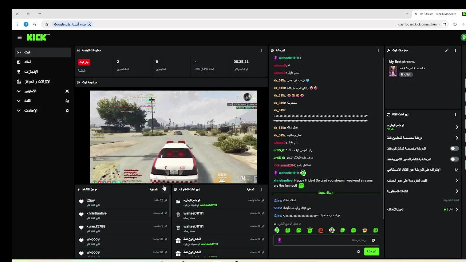Image resolution: width=466 pixels, height=262 pixels.
Task: Click the stream preview video
Action: point(174,137)
